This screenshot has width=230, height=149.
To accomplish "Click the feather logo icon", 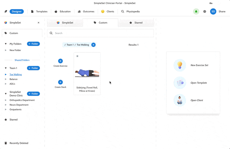I will pos(6,12).
